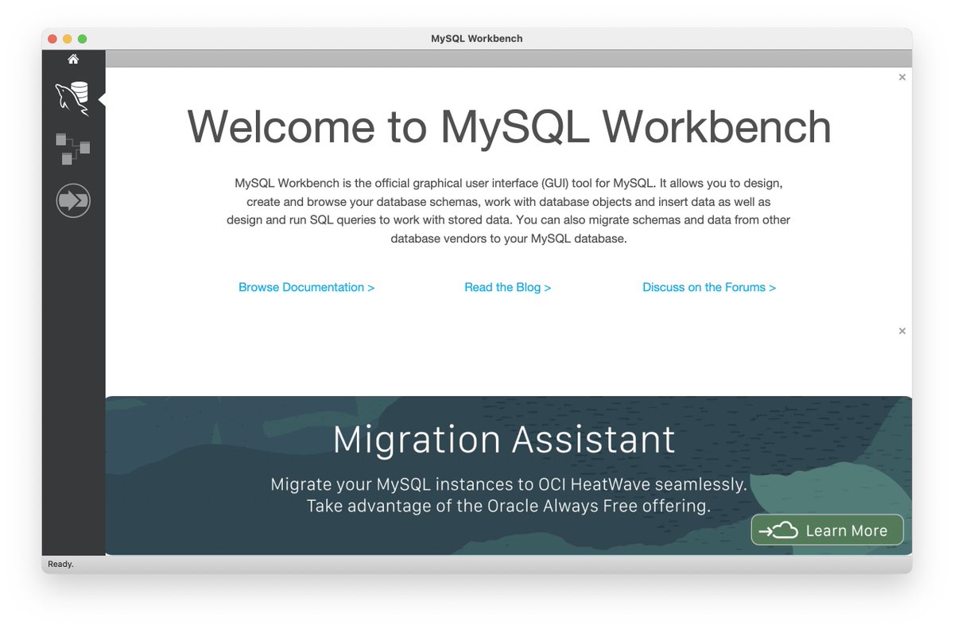Click the MySQL Workbench title bar
This screenshot has width=954, height=629.
(x=476, y=37)
